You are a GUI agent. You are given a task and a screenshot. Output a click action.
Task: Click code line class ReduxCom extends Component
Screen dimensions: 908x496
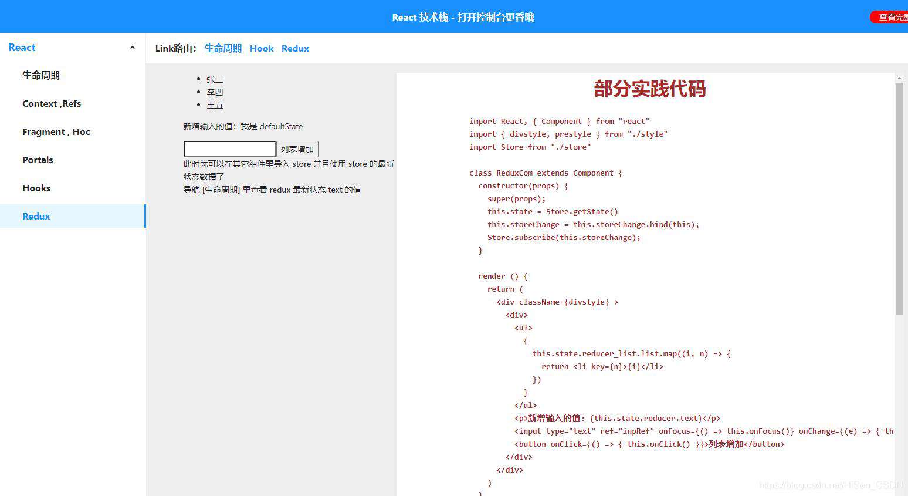546,173
